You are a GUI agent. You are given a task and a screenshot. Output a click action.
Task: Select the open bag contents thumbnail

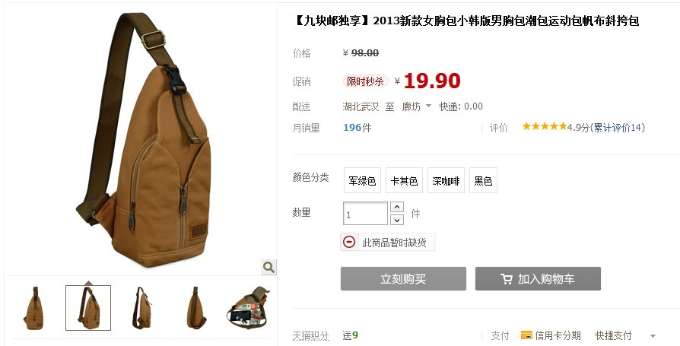coord(249,308)
